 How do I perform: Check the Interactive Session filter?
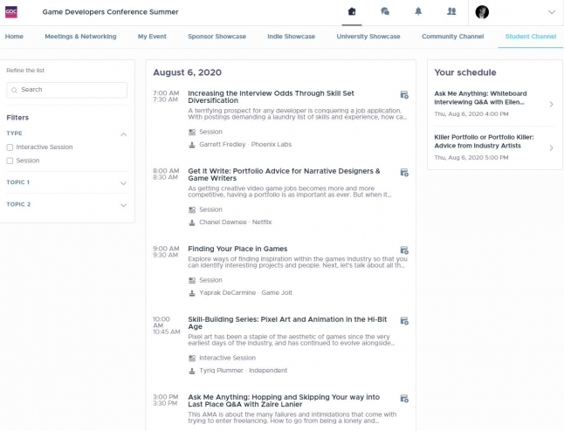point(10,147)
